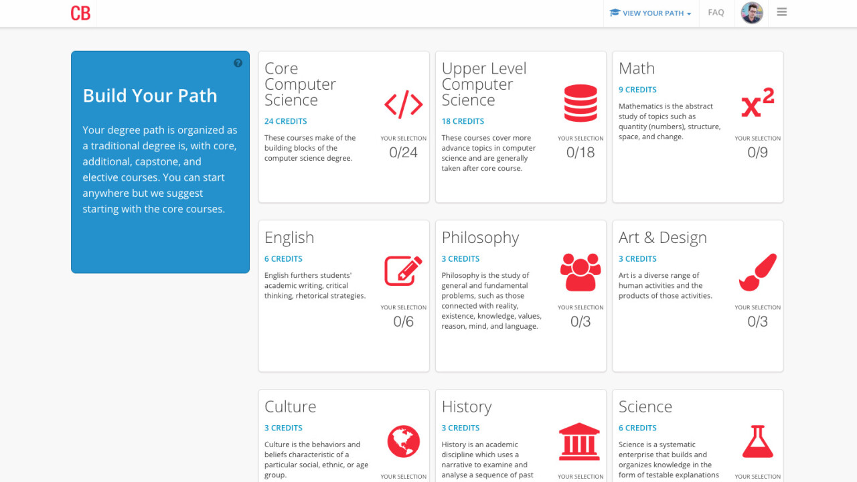Click the Build Your Path panel heading
The width and height of the screenshot is (857, 482).
pos(150,96)
